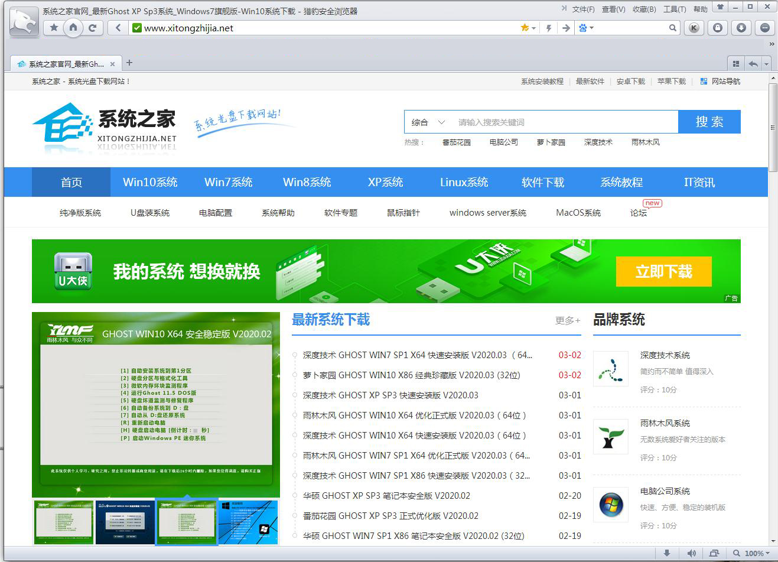Open the download manager icon in the toolbar
778x562 pixels.
741,28
